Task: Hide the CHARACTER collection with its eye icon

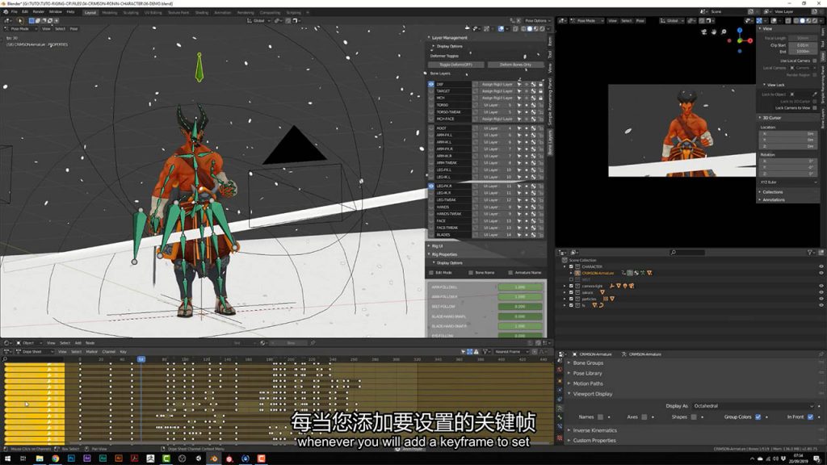Action: (821, 266)
